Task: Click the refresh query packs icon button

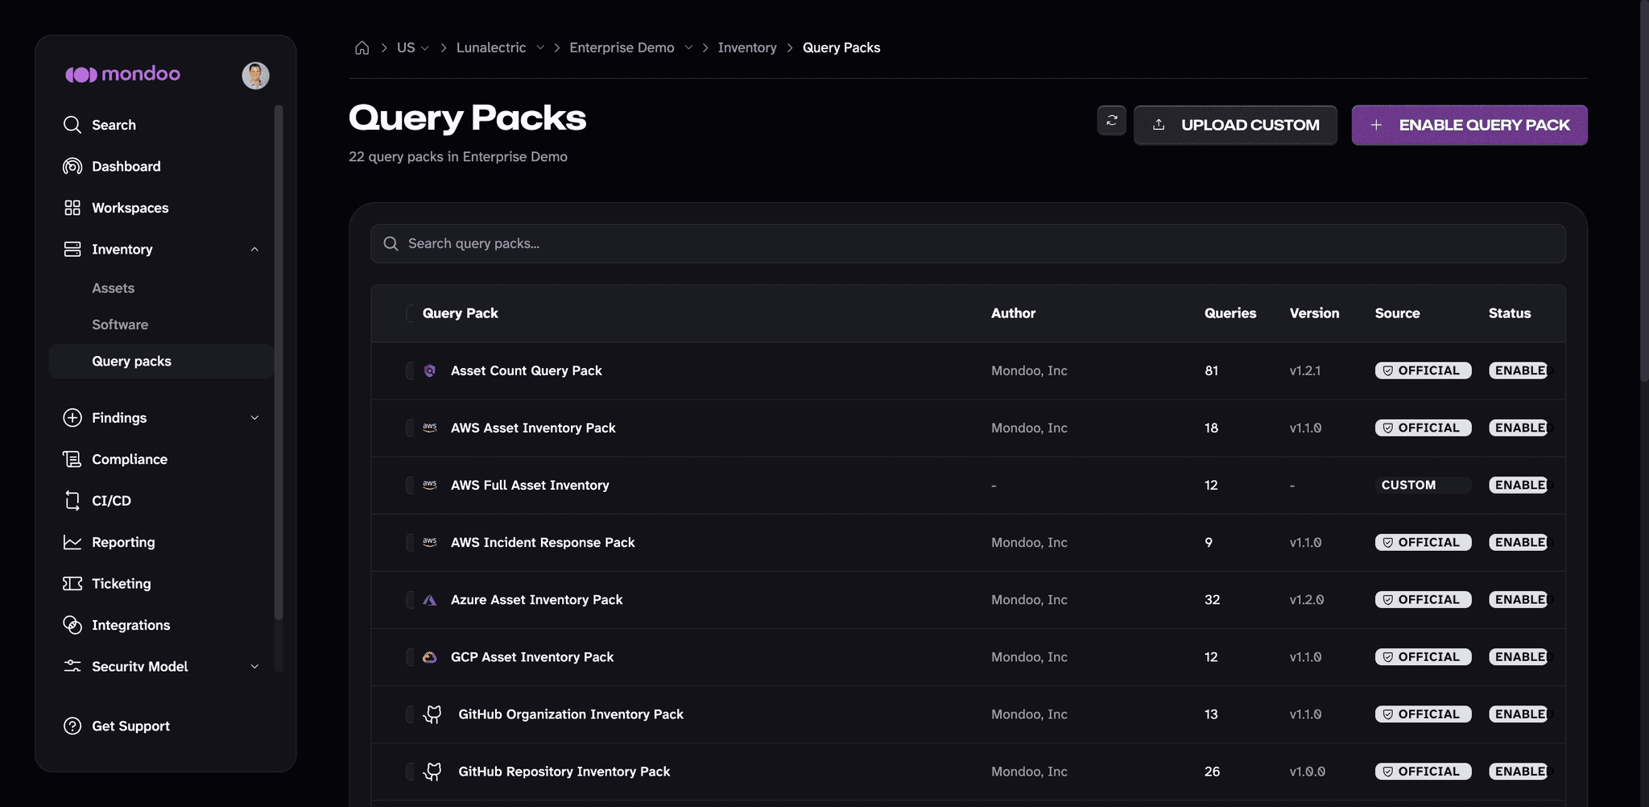Action: tap(1112, 120)
